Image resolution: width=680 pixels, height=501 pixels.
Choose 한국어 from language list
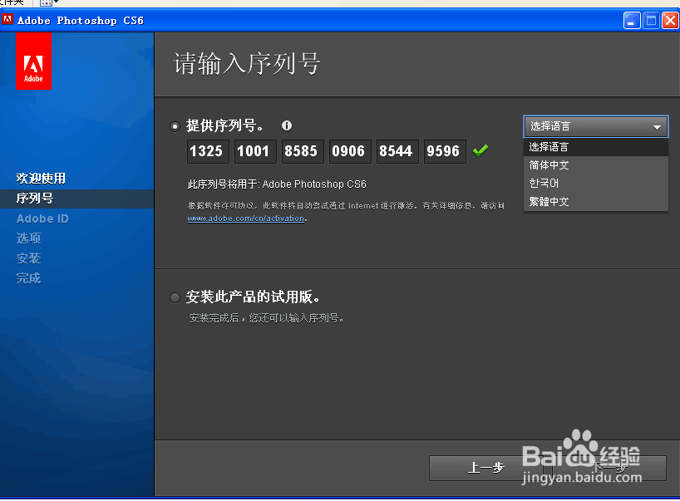coord(596,184)
